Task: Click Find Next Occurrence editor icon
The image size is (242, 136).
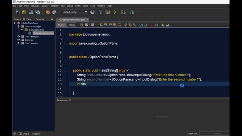Action: click(110, 25)
